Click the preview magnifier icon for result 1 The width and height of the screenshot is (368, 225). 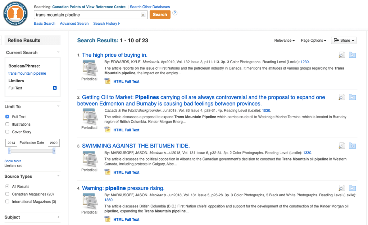pos(341,55)
